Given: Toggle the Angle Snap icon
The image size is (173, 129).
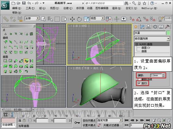Looking at the screenshot, I should point(139,19).
